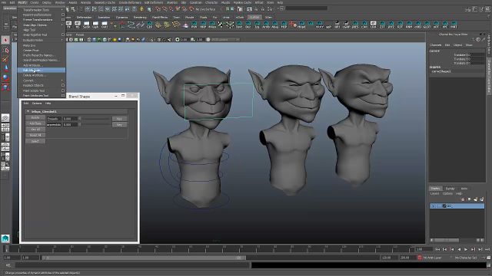
Task: Toggle snap to grids
Action: coord(158,9)
